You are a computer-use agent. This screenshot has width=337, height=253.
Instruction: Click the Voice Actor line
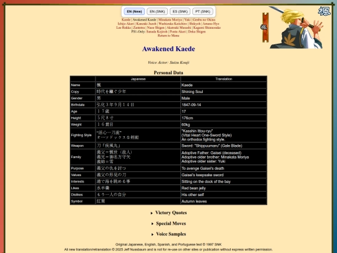(168, 62)
